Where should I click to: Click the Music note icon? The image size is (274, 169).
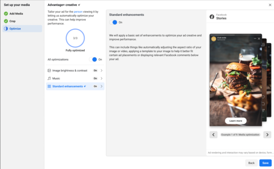point(49,78)
